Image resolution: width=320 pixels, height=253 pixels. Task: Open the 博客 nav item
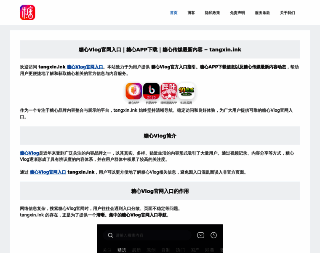[x=191, y=13]
